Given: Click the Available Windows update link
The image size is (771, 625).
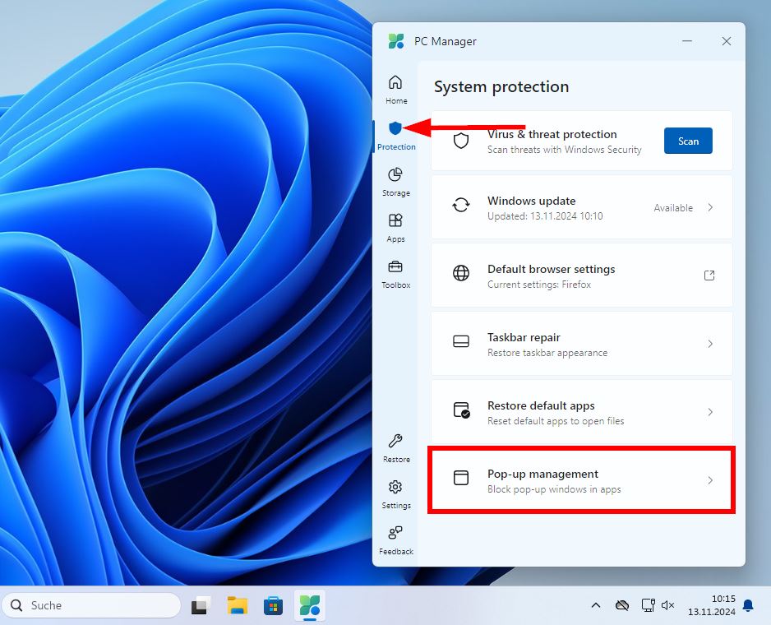Looking at the screenshot, I should pyautogui.click(x=673, y=207).
